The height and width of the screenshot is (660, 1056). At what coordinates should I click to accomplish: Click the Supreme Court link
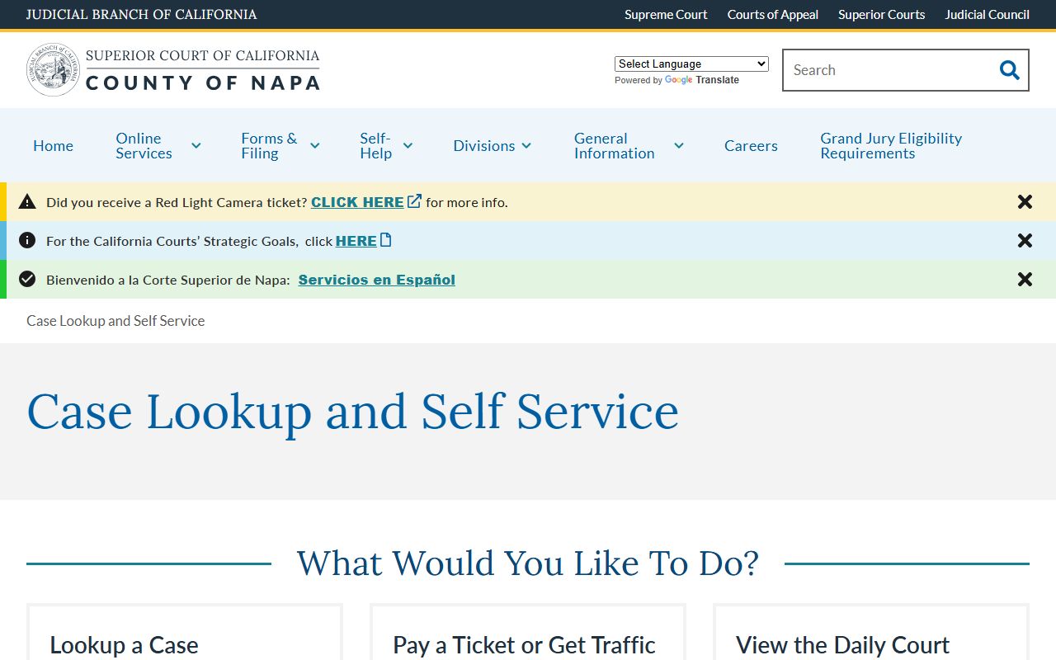click(666, 15)
